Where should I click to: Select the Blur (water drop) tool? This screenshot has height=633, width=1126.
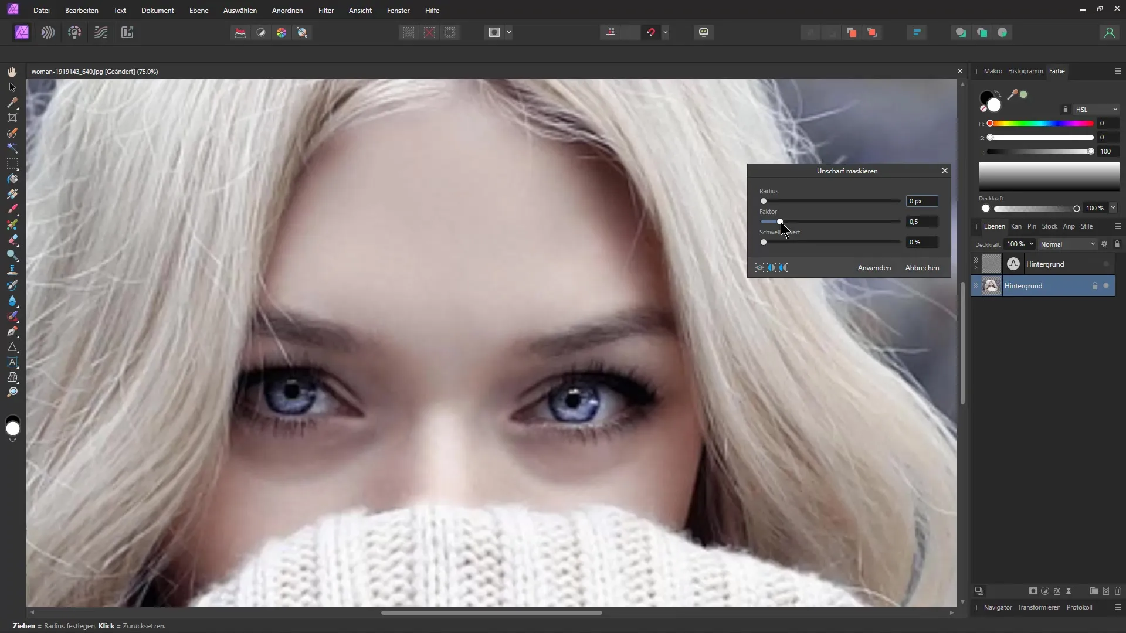click(x=12, y=301)
